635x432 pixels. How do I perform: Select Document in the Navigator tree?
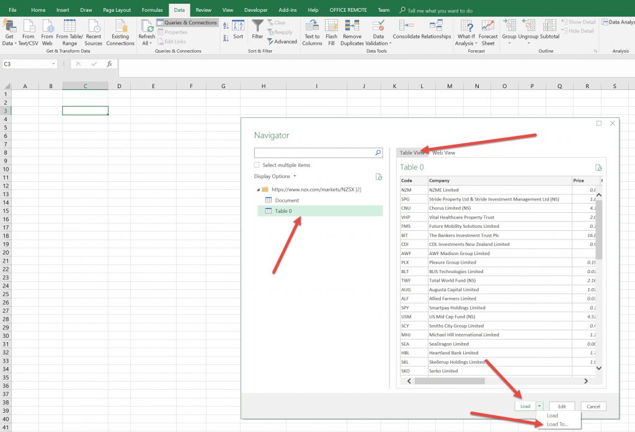tap(286, 200)
